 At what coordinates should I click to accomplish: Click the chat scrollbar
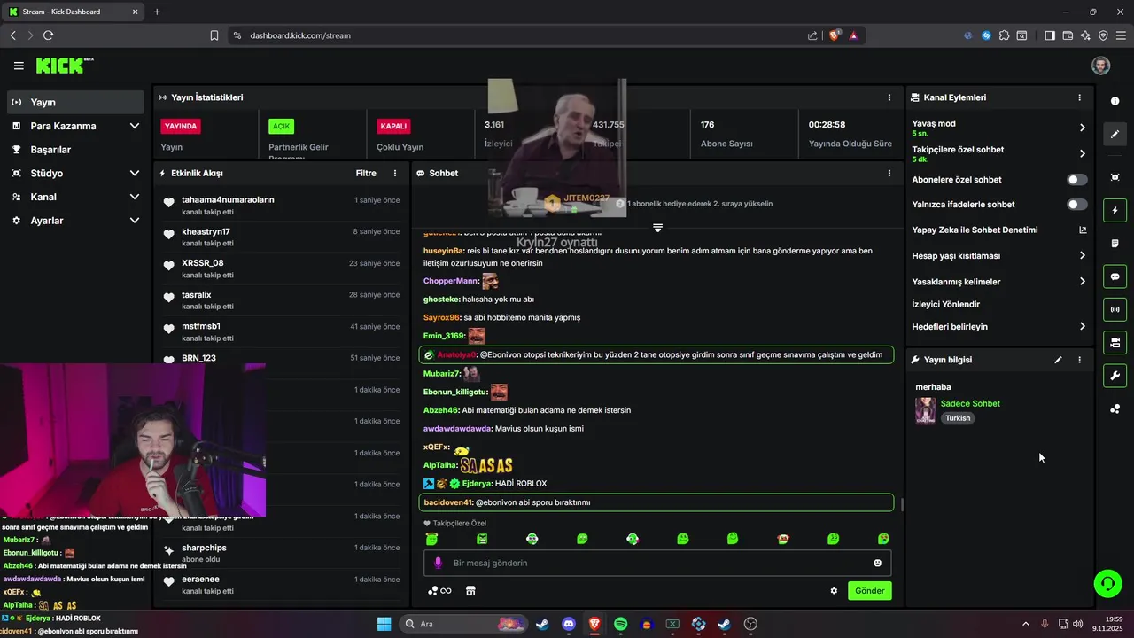tap(902, 504)
